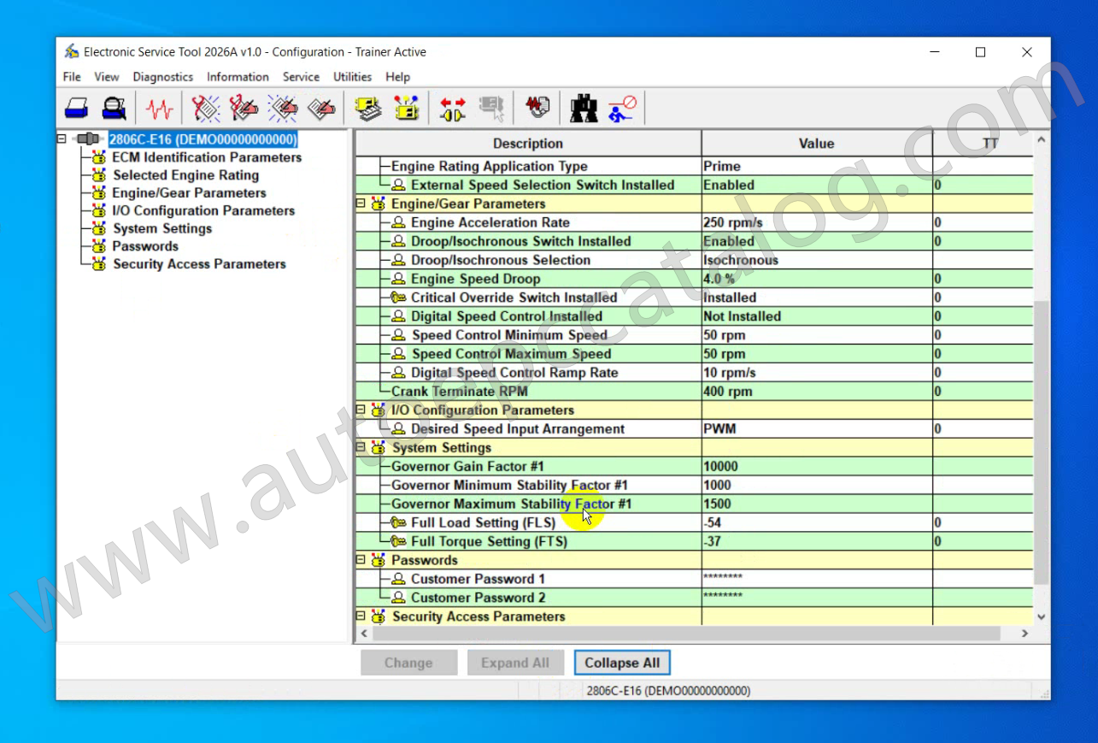1098x743 pixels.
Task: Click the person icon beside Customer Password 1
Action: click(x=398, y=580)
